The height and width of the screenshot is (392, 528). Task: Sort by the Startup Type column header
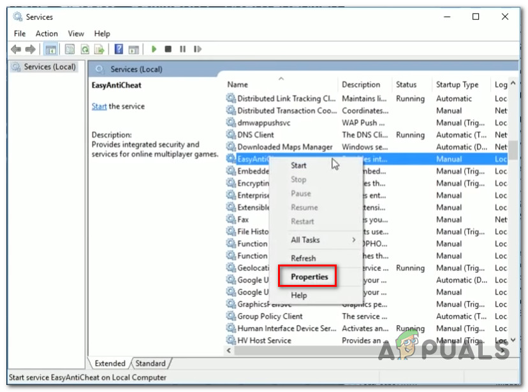coord(460,85)
